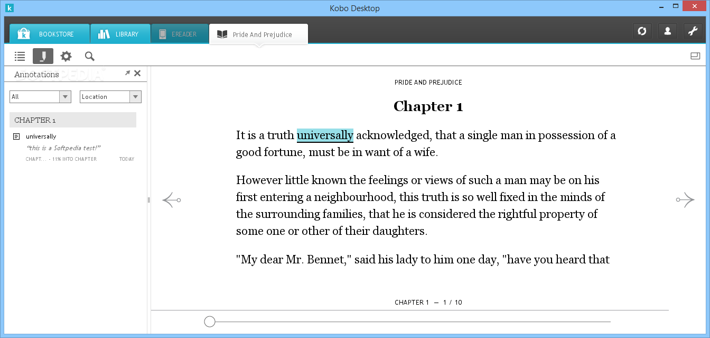Select the CHAPTER 1 annotations header
This screenshot has height=338, width=710.
pos(73,120)
